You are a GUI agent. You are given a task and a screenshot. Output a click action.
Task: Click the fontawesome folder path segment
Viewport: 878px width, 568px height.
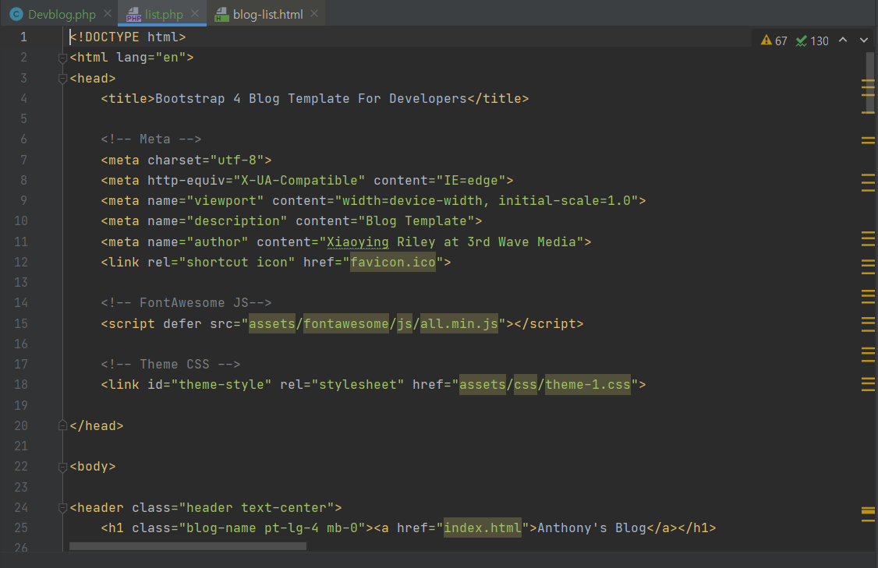pyautogui.click(x=346, y=323)
